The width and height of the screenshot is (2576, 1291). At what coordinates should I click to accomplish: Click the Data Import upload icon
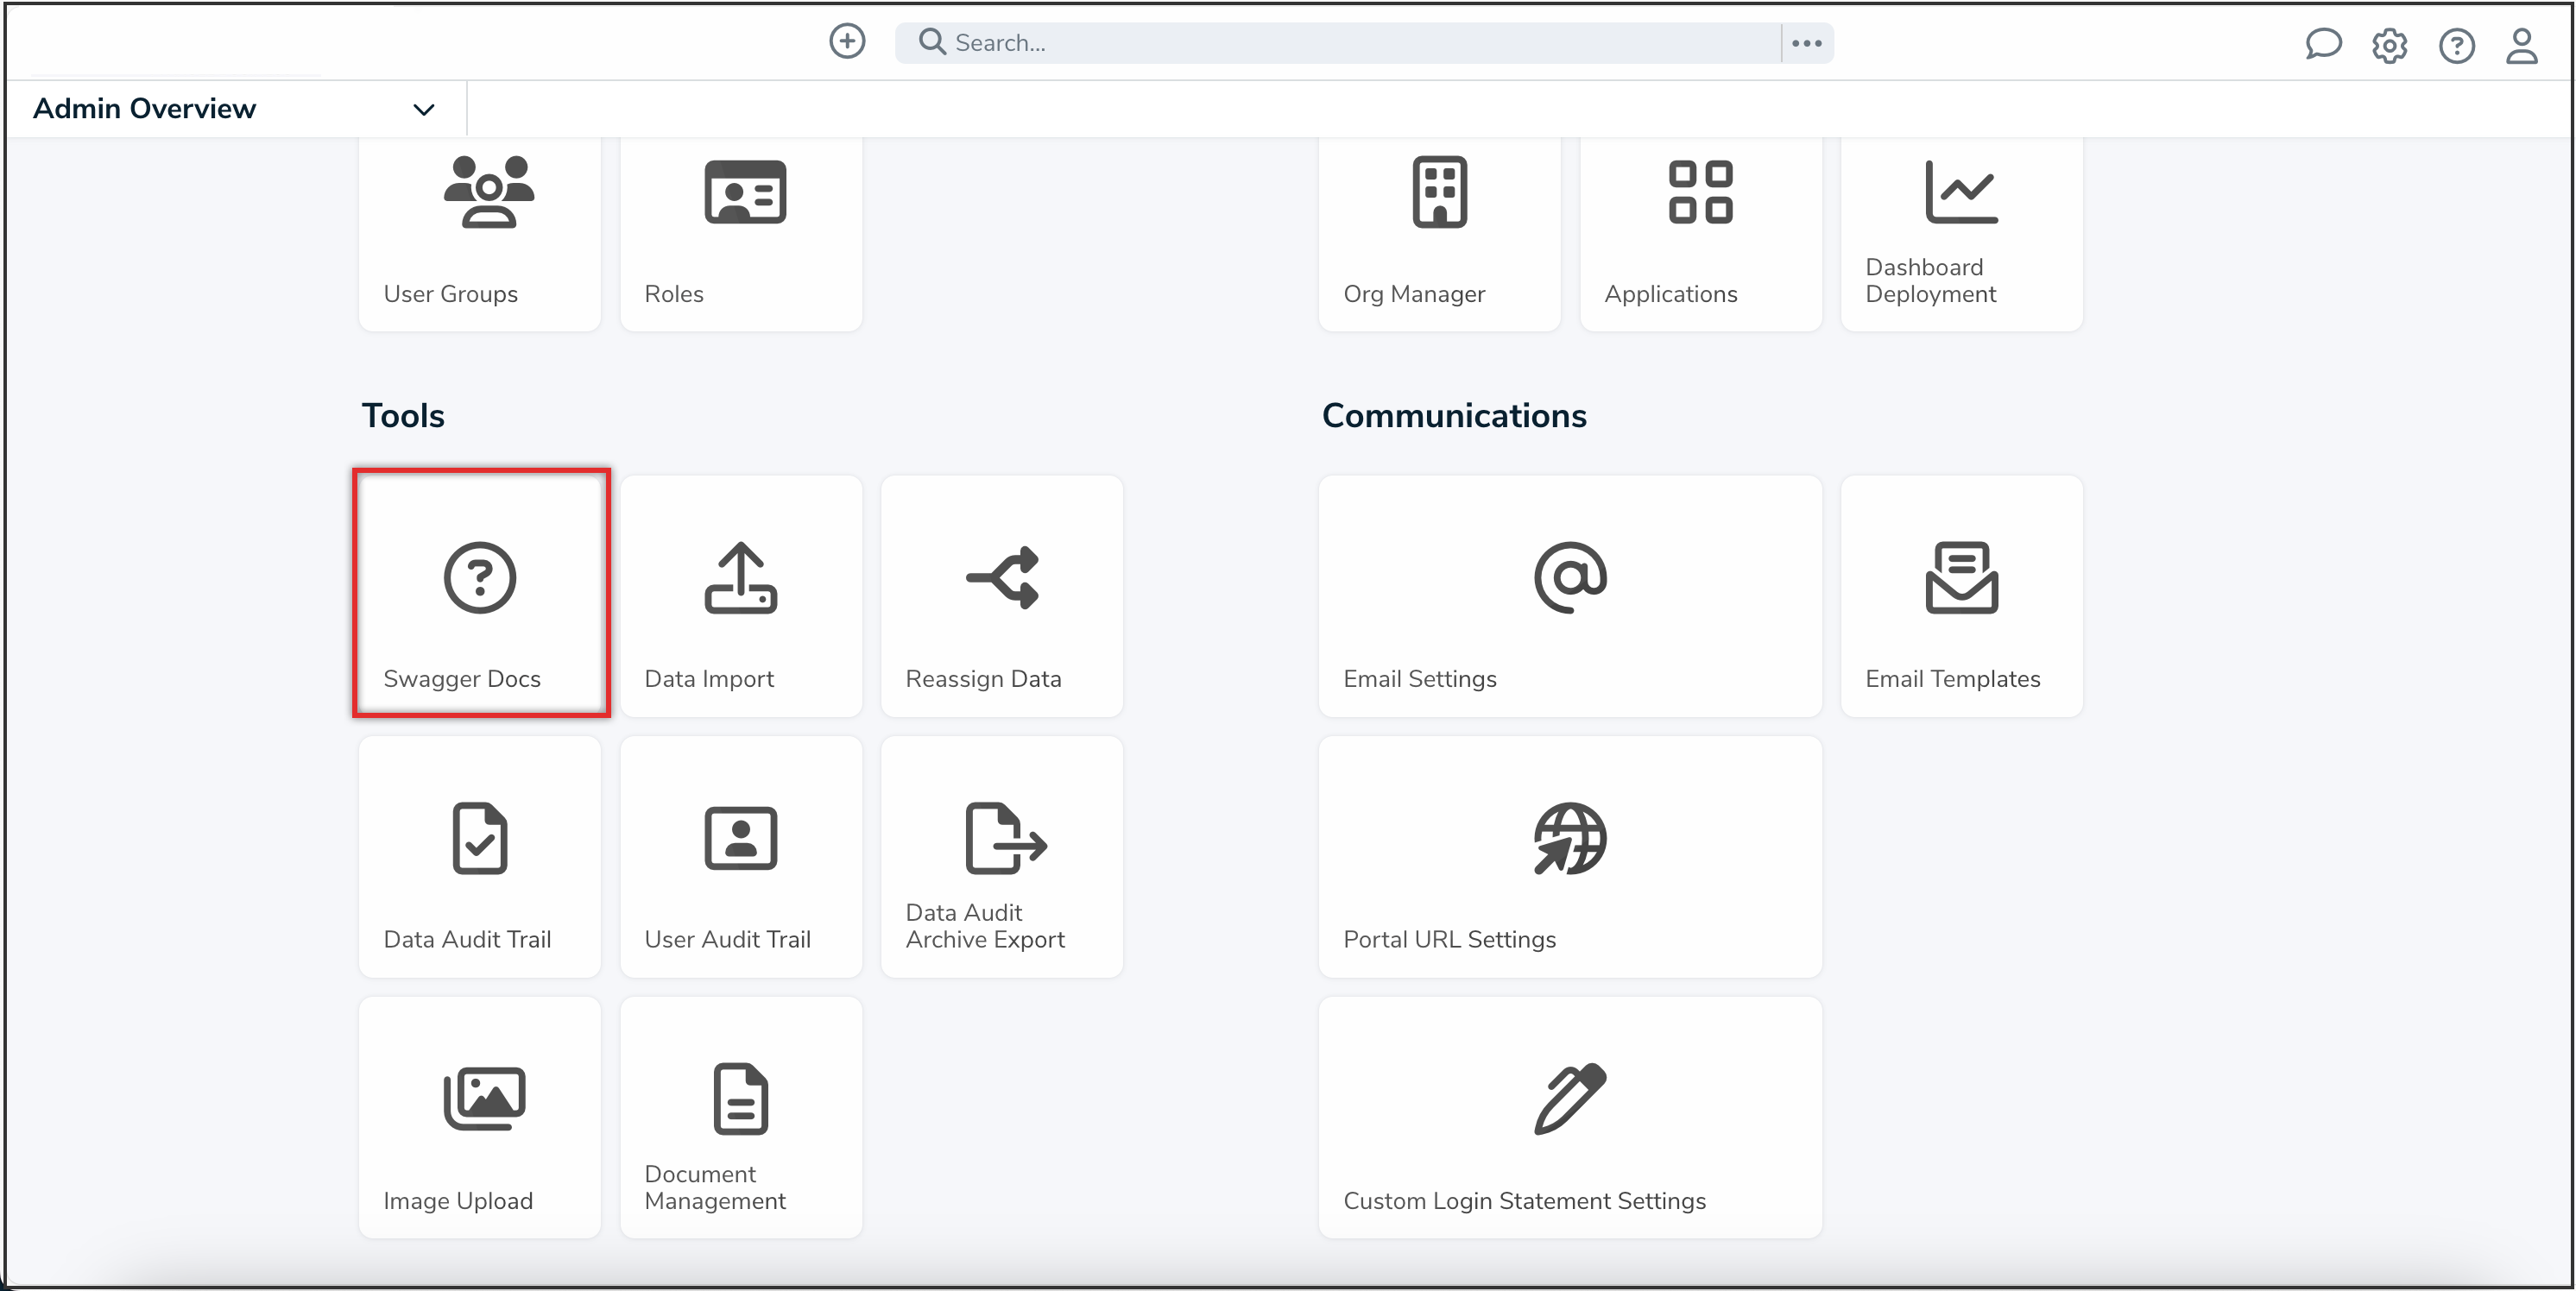click(740, 577)
